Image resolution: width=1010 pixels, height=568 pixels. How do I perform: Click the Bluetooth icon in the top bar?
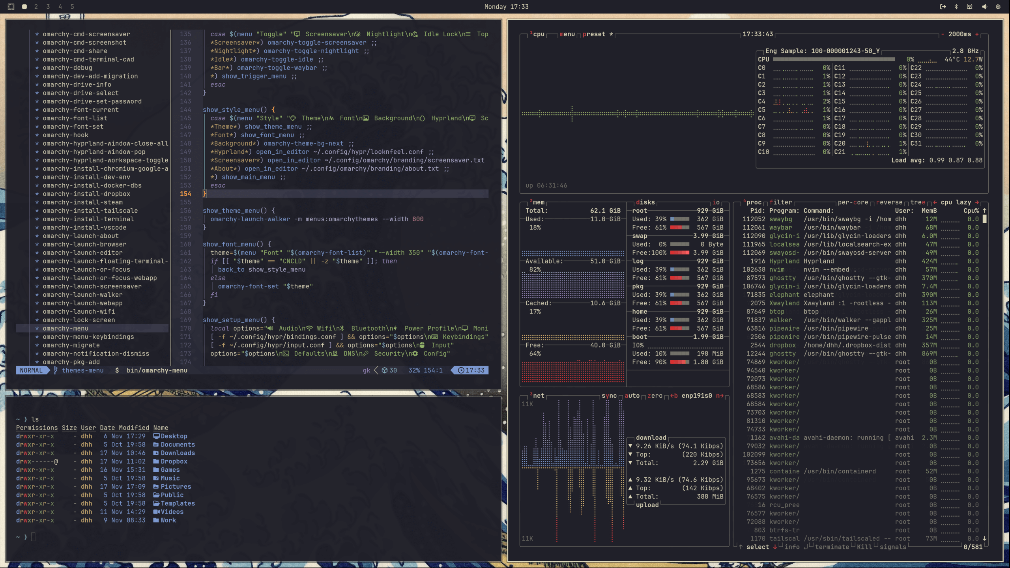(956, 7)
